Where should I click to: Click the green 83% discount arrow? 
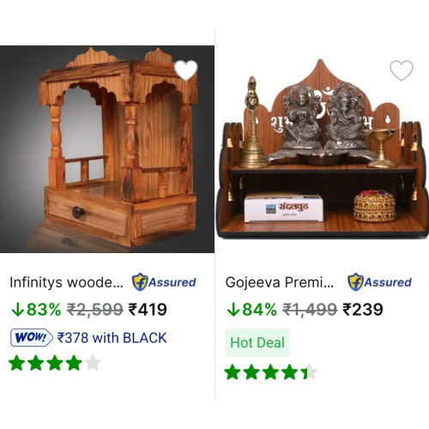point(17,310)
